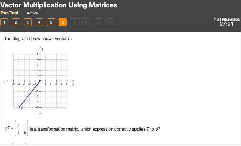241x146 pixels.
Task: Click locked question 7 button
Action: click(x=74, y=22)
